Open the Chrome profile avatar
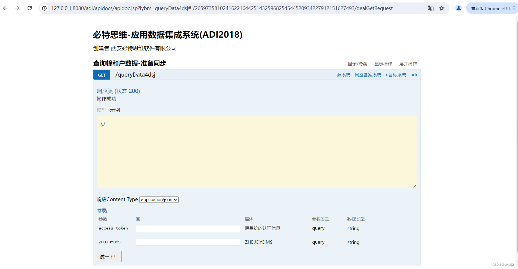 pos(458,8)
